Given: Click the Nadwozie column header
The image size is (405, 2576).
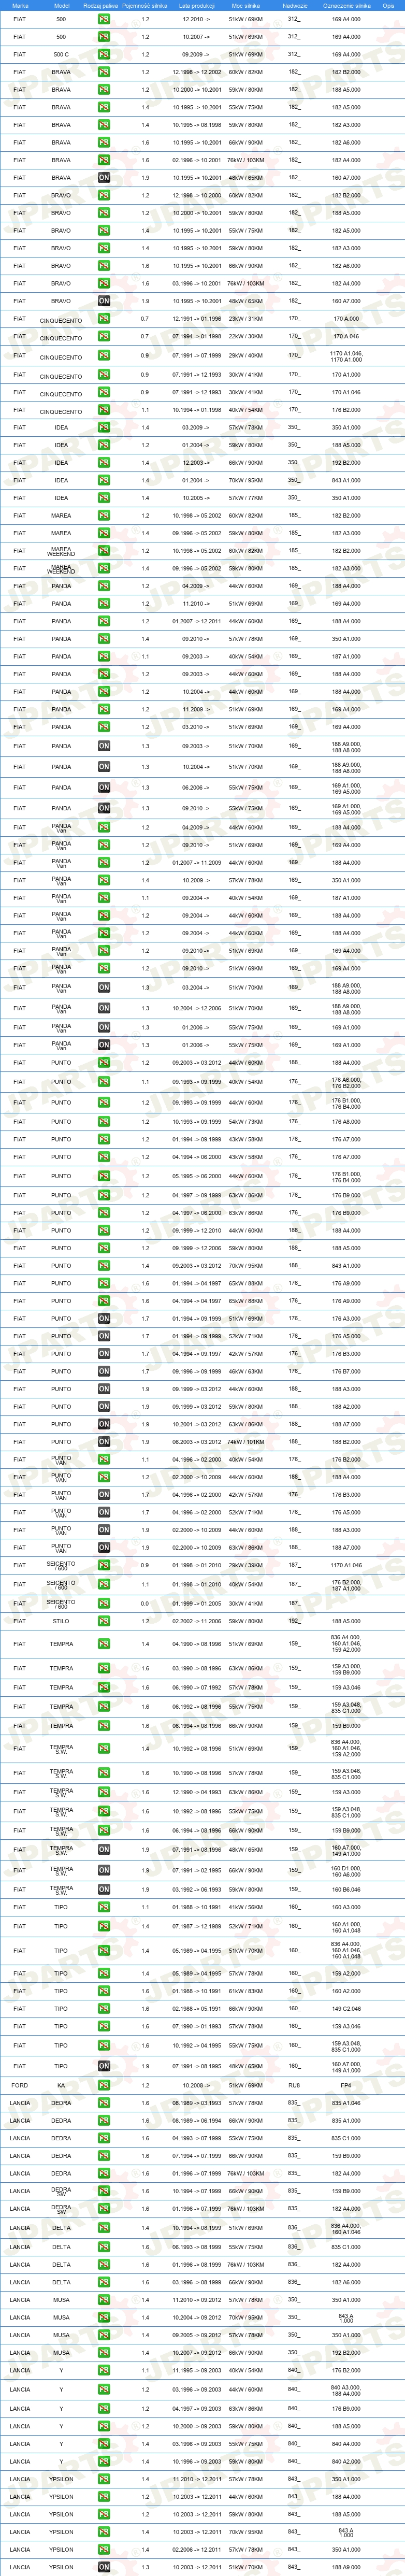Looking at the screenshot, I should pyautogui.click(x=295, y=5).
